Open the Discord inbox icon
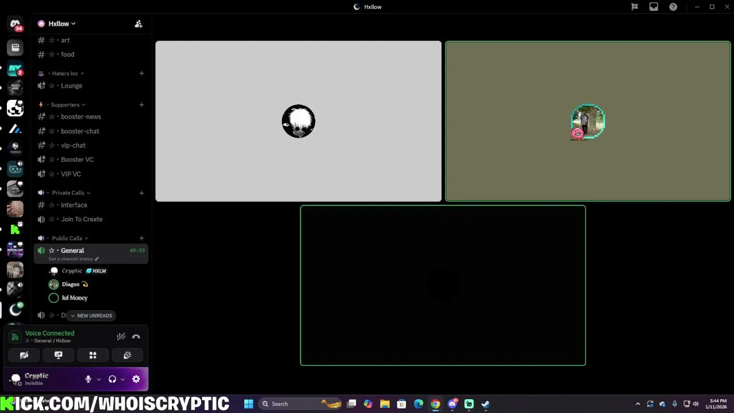 pyautogui.click(x=654, y=7)
